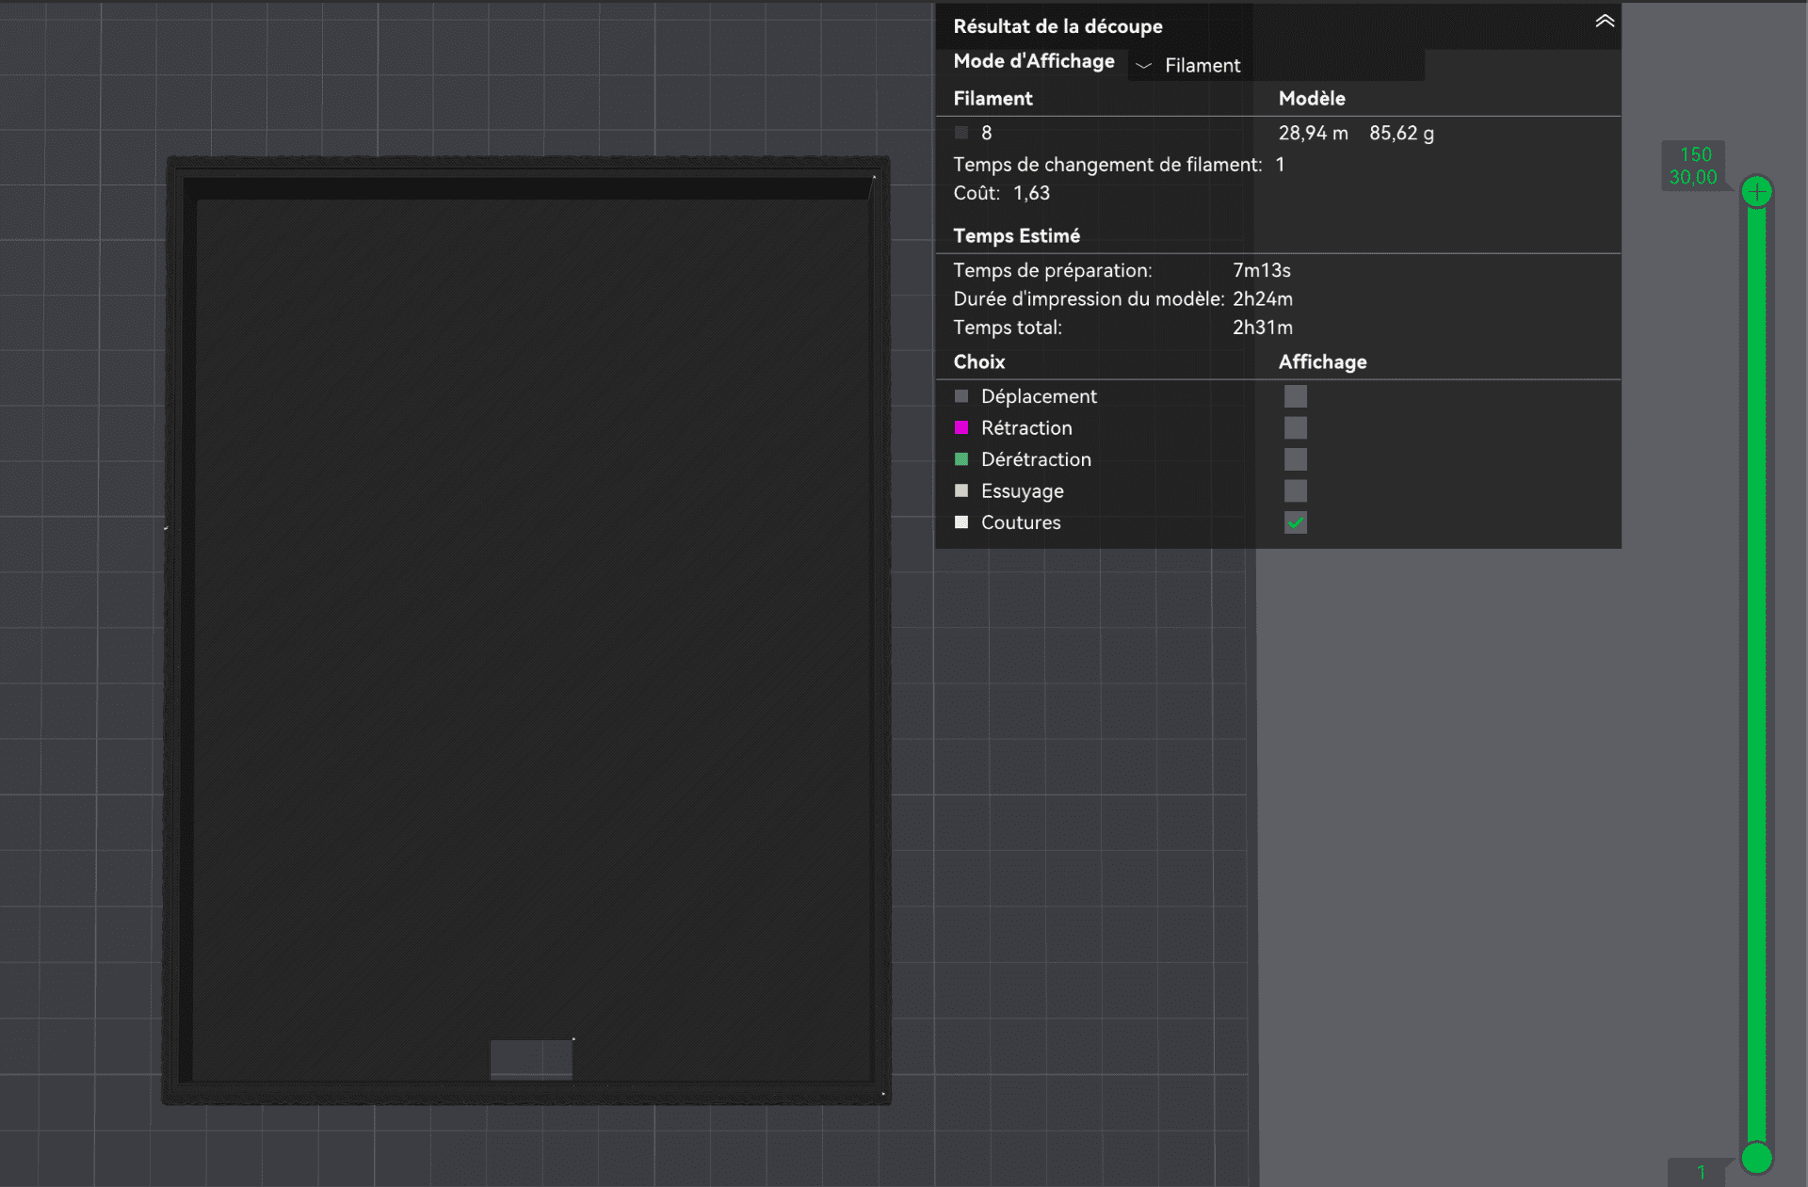Click the magenta Rétraction color icon

coord(960,428)
